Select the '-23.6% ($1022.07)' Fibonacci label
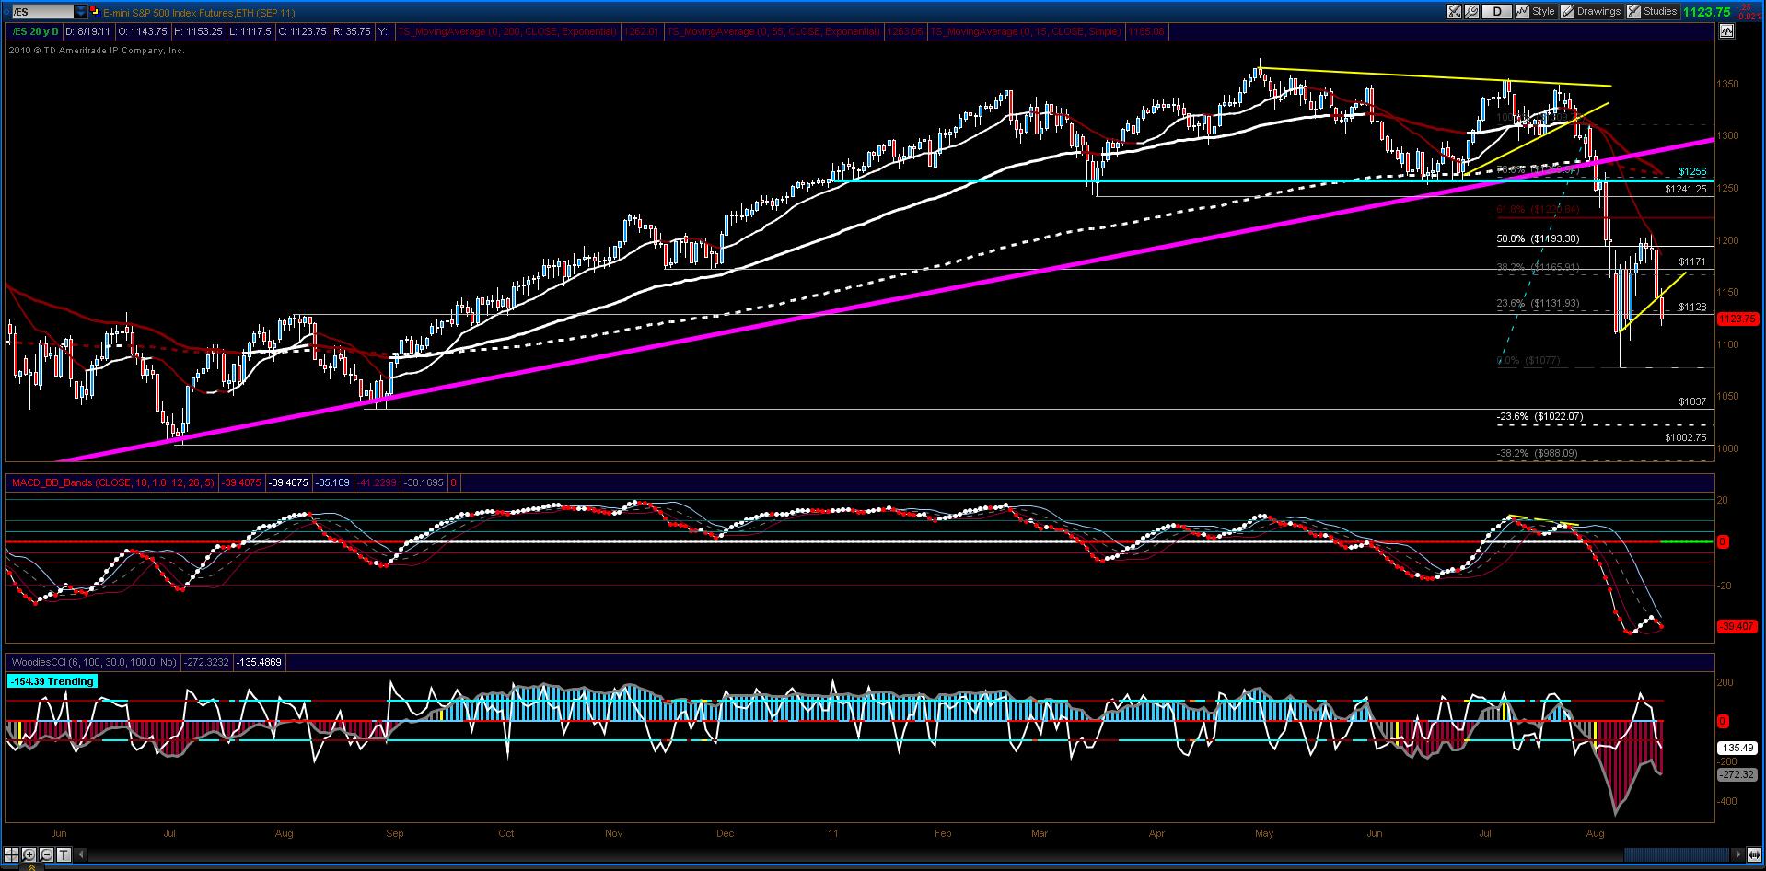 1539,417
